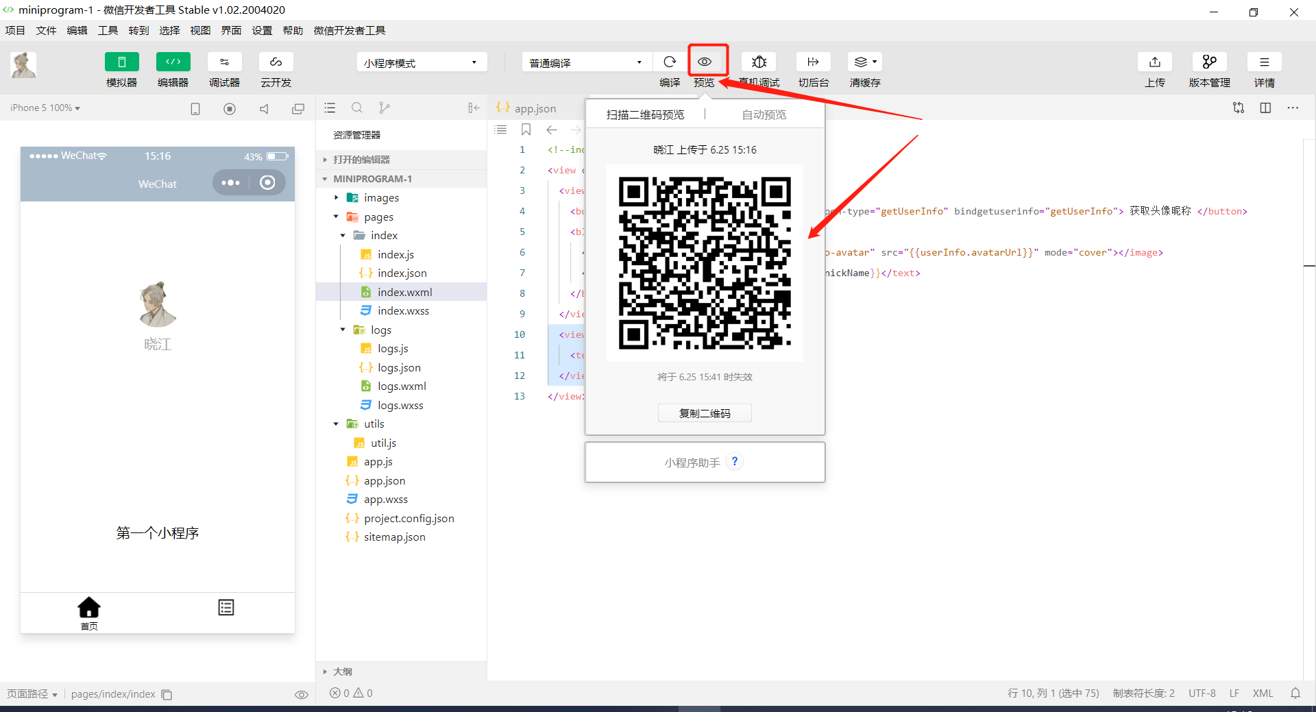
Task: Navigate back in the editor
Action: [552, 130]
